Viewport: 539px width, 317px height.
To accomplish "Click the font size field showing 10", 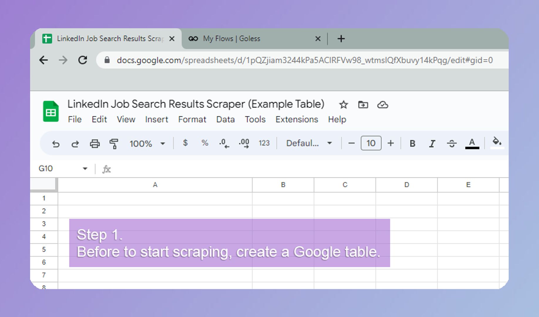I will point(371,143).
